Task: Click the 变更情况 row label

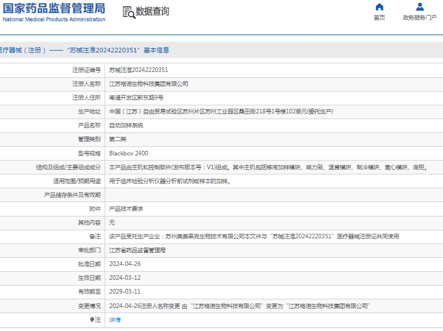Action: (x=89, y=306)
